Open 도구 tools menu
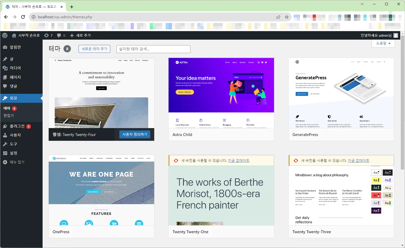Image resolution: width=405 pixels, height=248 pixels. coord(21,144)
